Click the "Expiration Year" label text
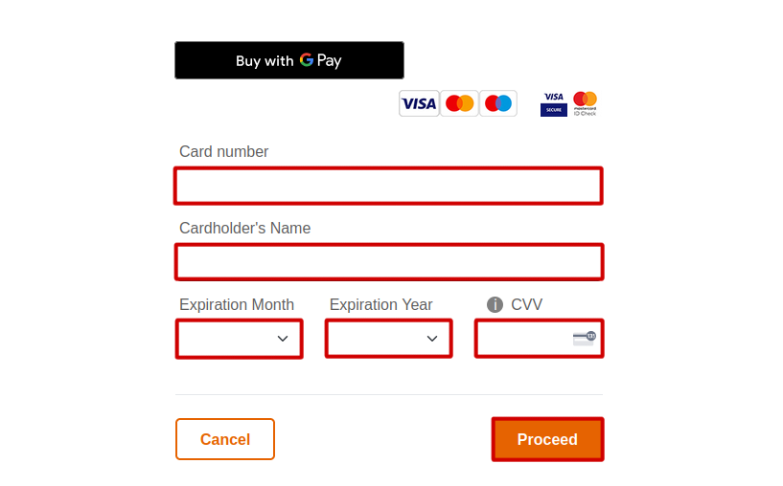Viewport: 783px width, 486px height. pos(380,304)
